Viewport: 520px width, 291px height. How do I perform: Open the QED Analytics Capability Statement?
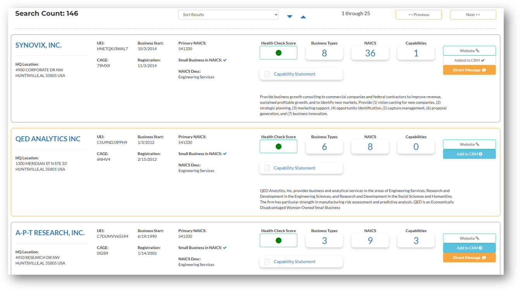pyautogui.click(x=301, y=168)
